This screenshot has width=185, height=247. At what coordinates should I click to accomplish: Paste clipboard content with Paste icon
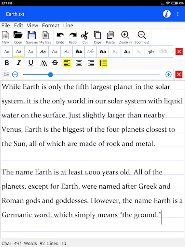110,37
